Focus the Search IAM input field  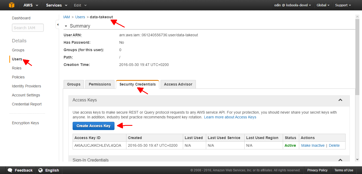tap(28, 28)
